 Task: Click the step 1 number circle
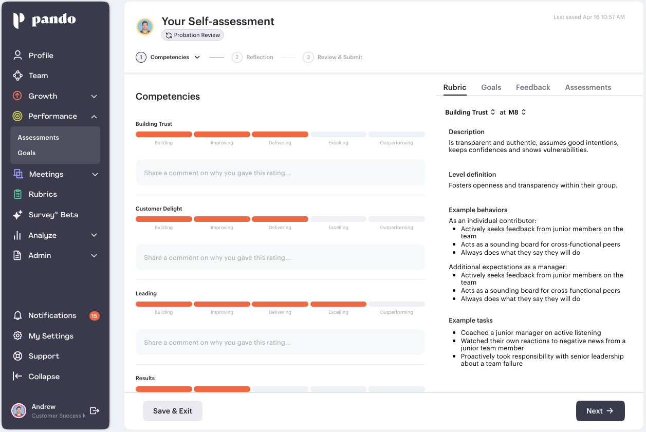[x=141, y=57]
